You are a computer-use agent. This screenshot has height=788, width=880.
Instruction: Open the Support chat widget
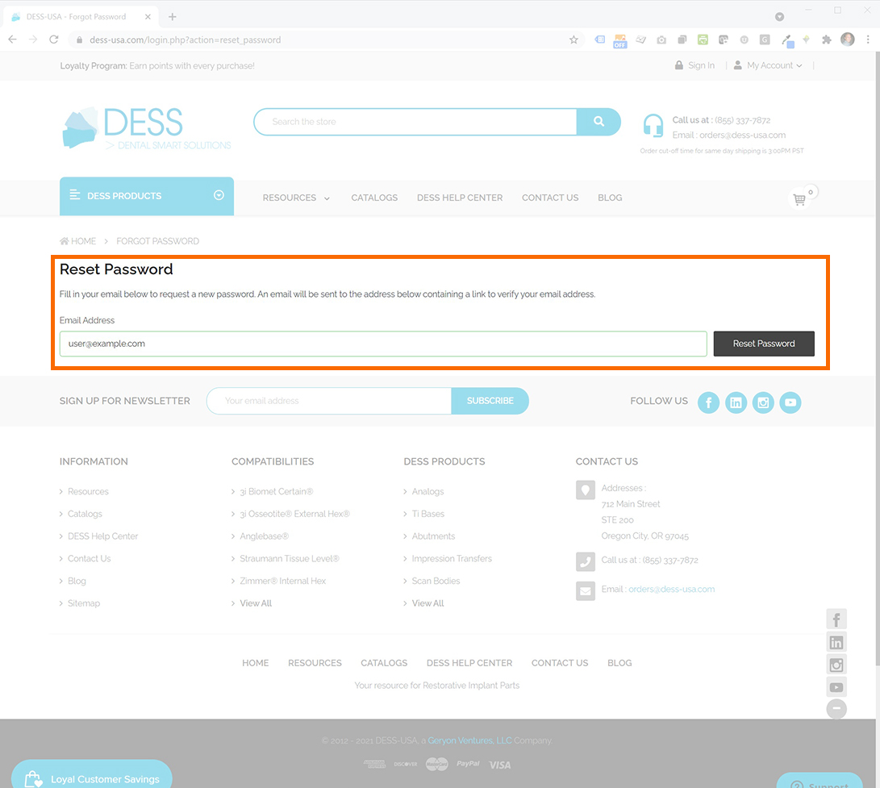pyautogui.click(x=820, y=782)
